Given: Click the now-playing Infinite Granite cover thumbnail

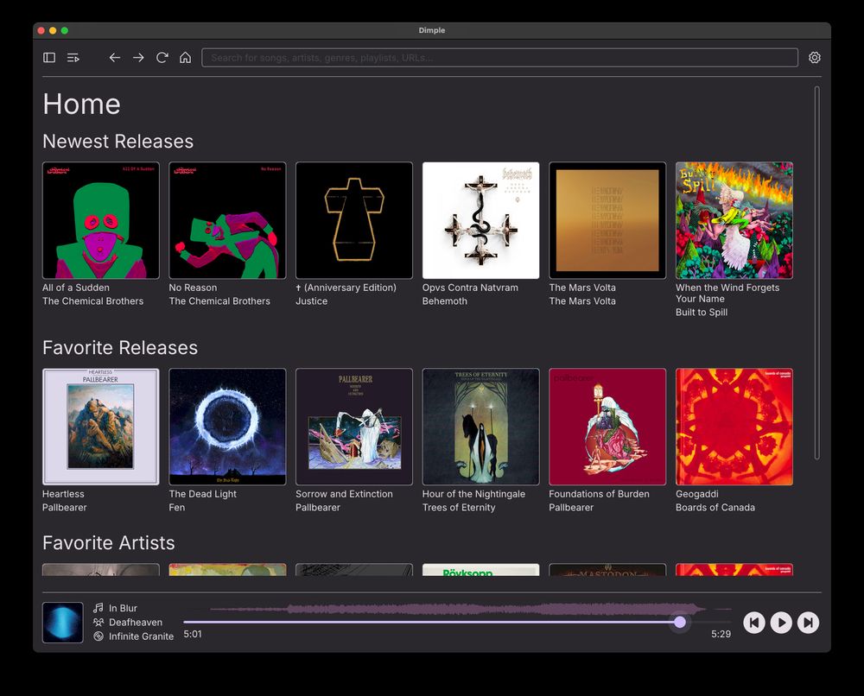Looking at the screenshot, I should (x=63, y=623).
